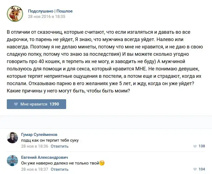Image resolution: width=212 pixels, height=174 pixels.
Task: Open the Подслушано | Пошлое group page link
Action: [50, 11]
